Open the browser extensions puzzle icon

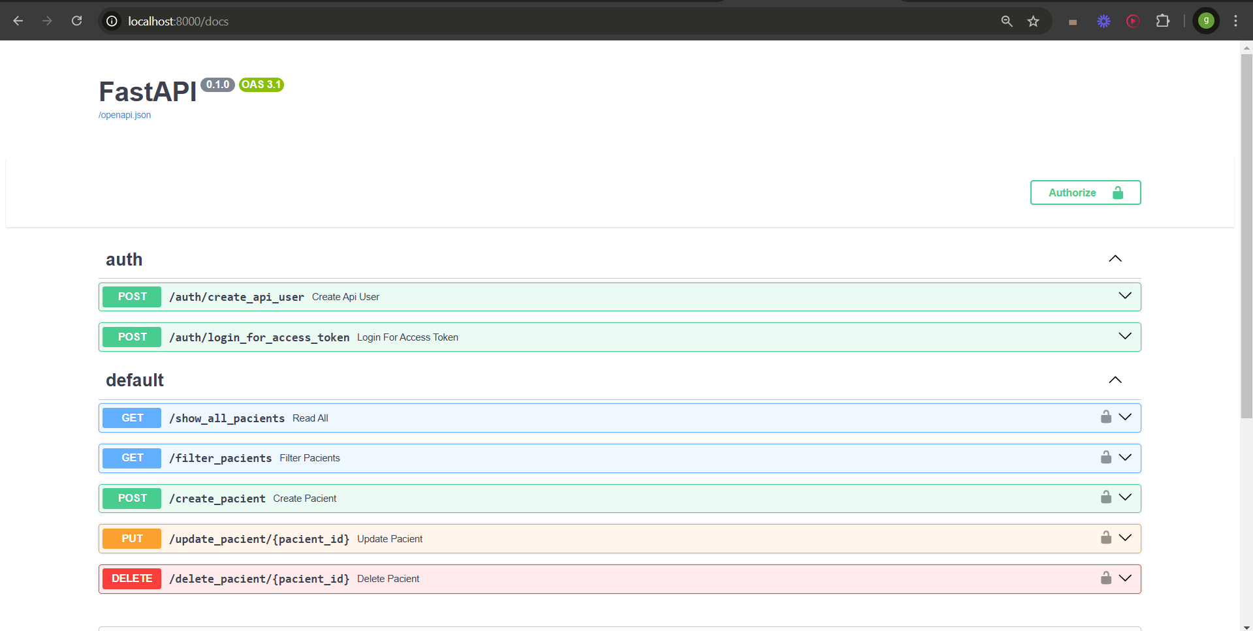pyautogui.click(x=1163, y=20)
